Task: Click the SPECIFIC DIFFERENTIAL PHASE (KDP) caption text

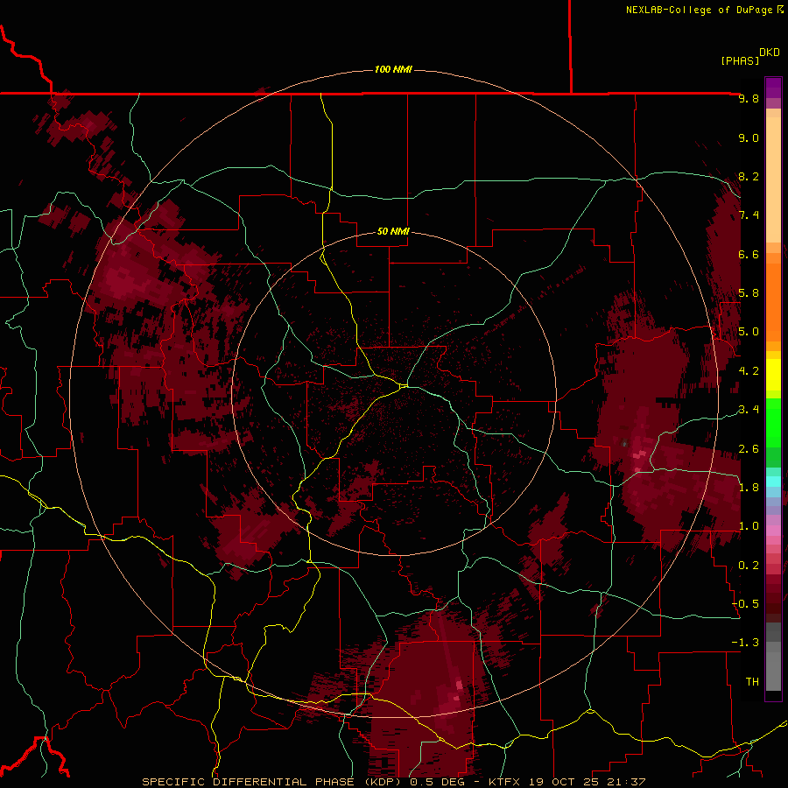Action: pyautogui.click(x=274, y=782)
